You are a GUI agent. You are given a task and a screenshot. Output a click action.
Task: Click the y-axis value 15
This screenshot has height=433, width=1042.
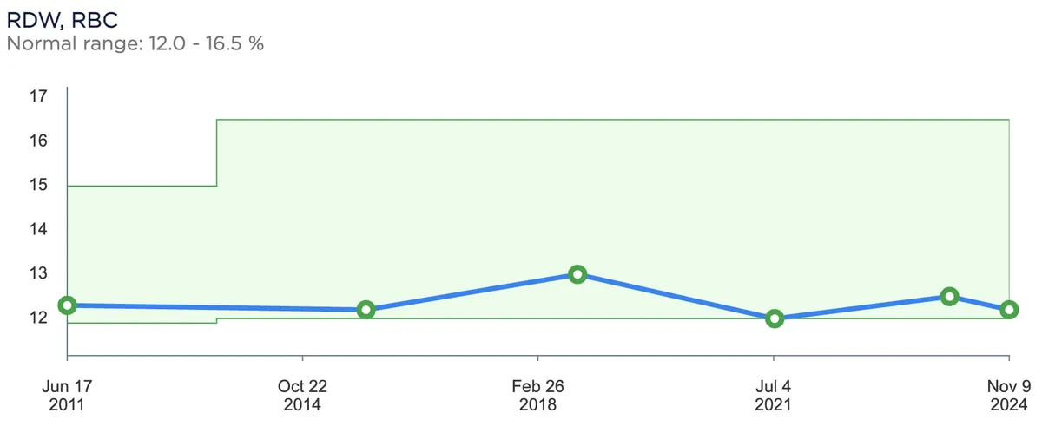click(37, 185)
